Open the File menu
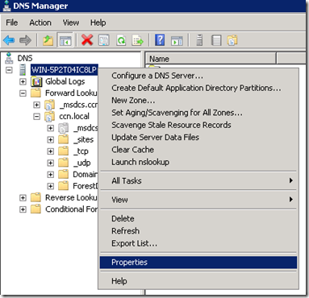Viewport: 309px width, 298px height. pos(12,23)
